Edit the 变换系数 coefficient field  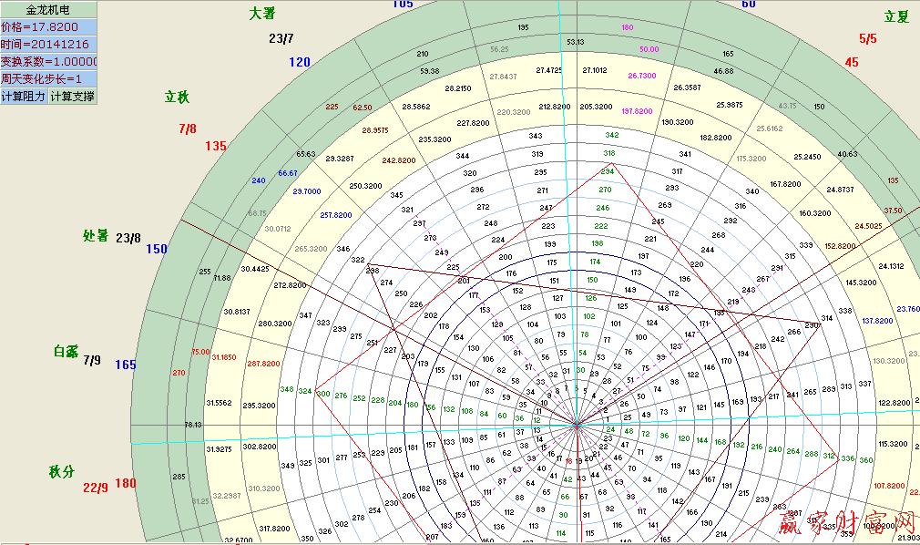47,61
